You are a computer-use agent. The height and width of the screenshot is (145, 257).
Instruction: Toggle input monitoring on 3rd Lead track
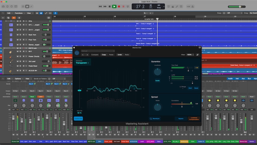(x=26, y=61)
